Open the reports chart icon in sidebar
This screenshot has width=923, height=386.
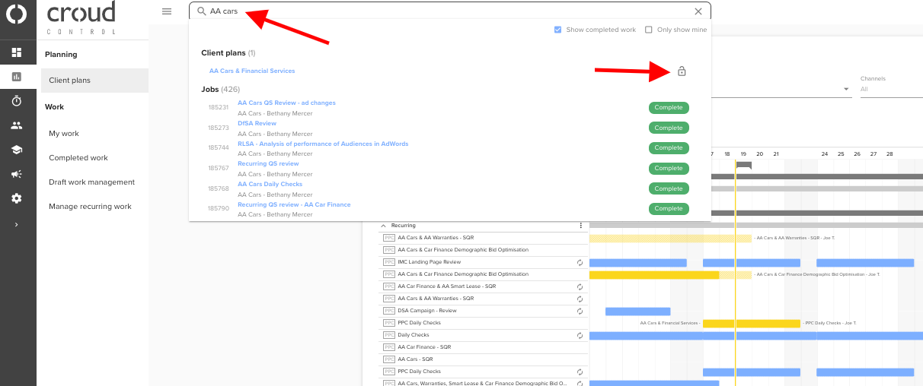pos(17,77)
